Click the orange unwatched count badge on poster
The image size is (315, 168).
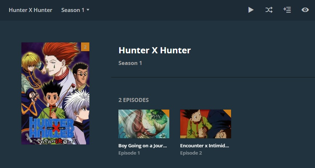[x=85, y=47]
